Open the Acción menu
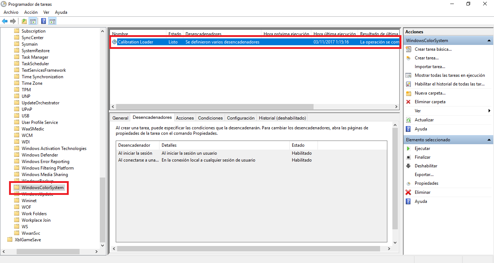This screenshot has width=494, height=263. pyautogui.click(x=31, y=12)
